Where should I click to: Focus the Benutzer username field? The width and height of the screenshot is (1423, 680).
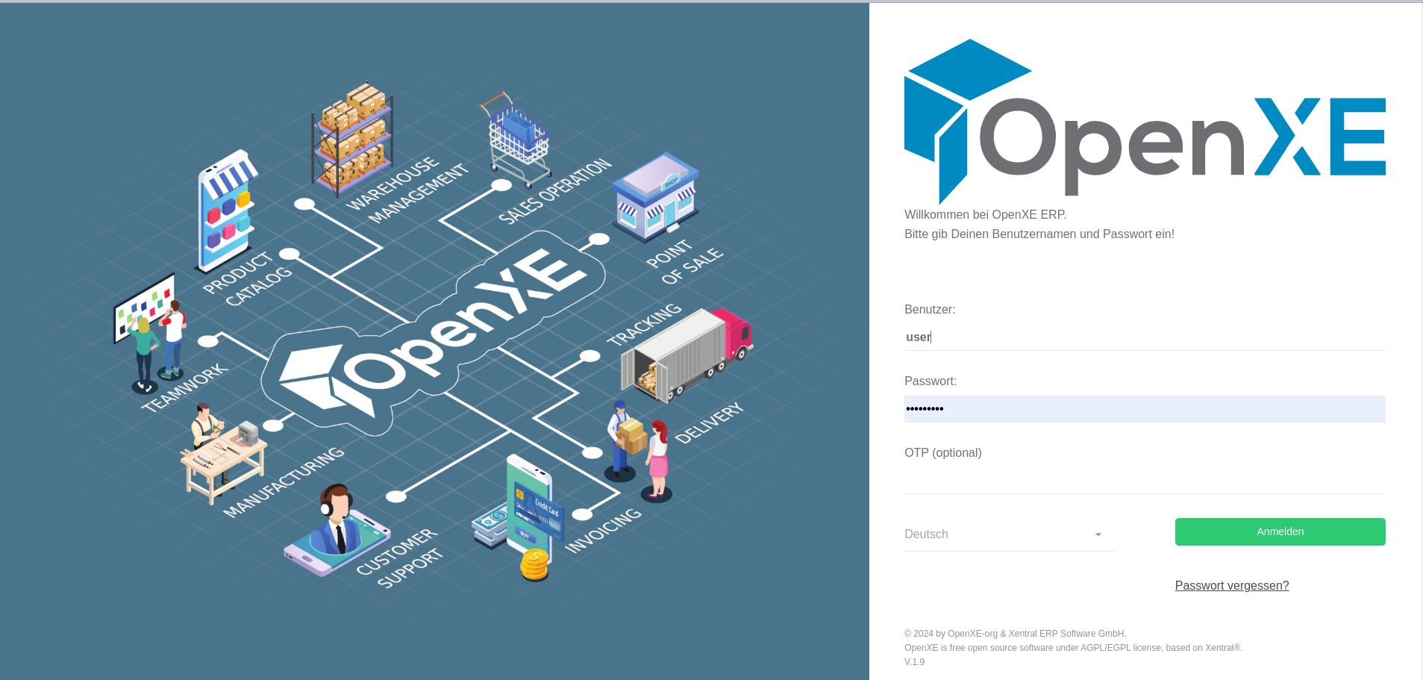click(1144, 337)
